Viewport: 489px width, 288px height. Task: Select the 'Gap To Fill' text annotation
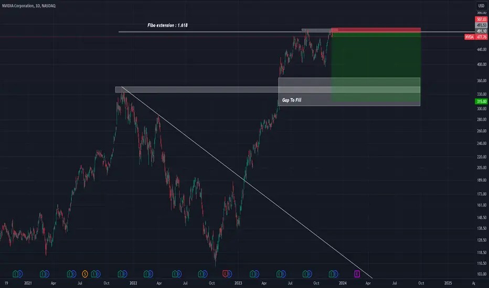pyautogui.click(x=292, y=100)
